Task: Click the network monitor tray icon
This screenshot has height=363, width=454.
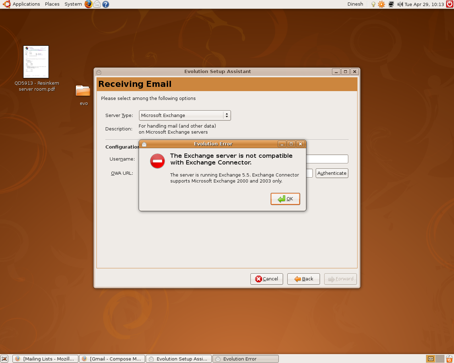Action: click(391, 4)
